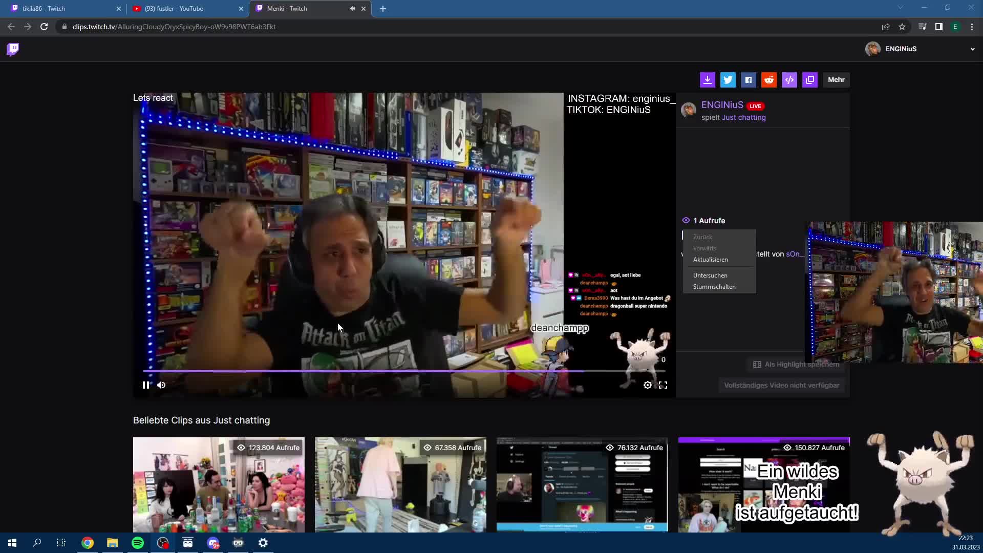The height and width of the screenshot is (553, 983).
Task: Bookmark this page with the star
Action: [902, 27]
